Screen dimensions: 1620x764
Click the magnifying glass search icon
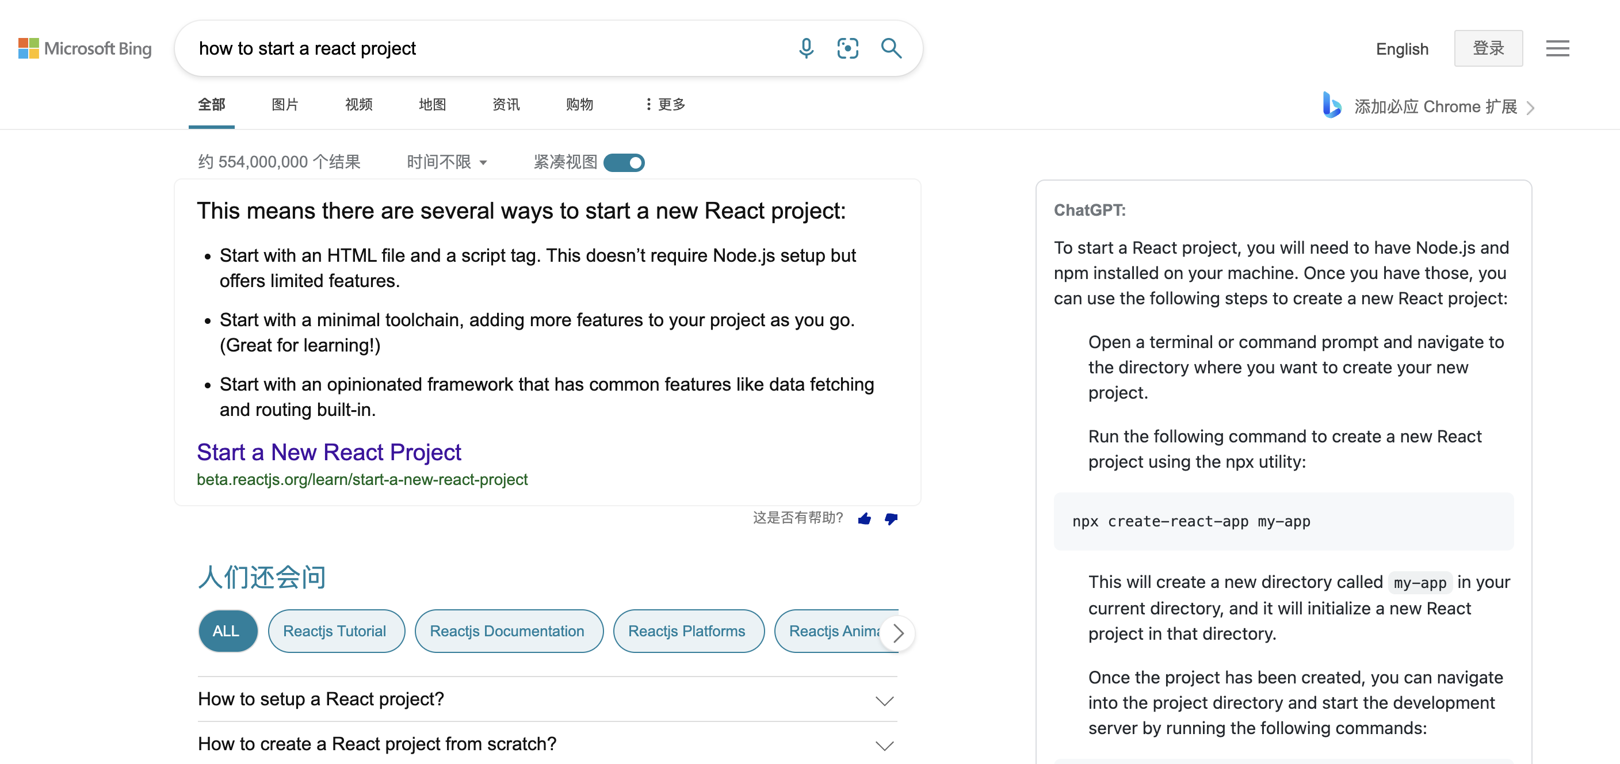coord(891,48)
